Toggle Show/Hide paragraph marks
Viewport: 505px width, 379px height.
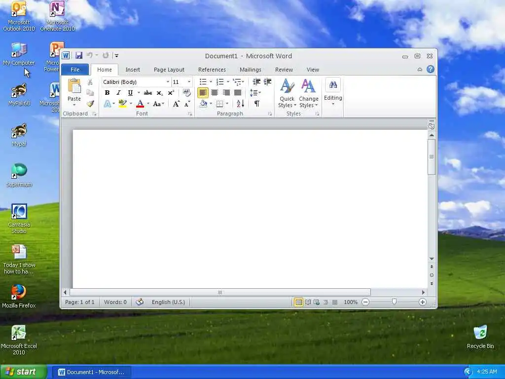coord(257,104)
